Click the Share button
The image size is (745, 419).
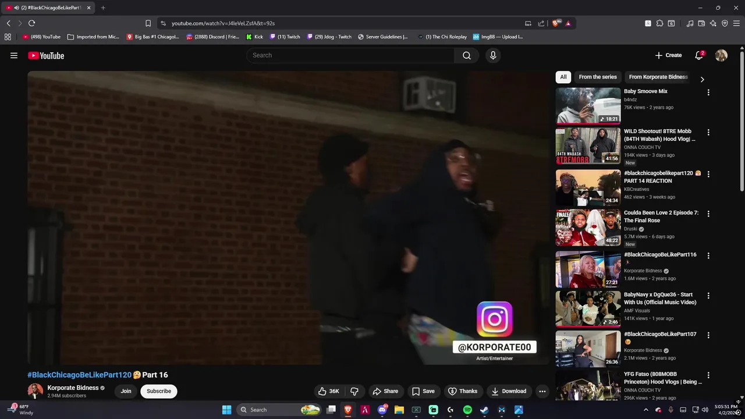pos(385,391)
